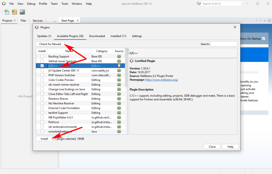Viewport: 272px width, 174px height.
Task: Click the Plugins dialog logo icon
Action: [x=37, y=27]
